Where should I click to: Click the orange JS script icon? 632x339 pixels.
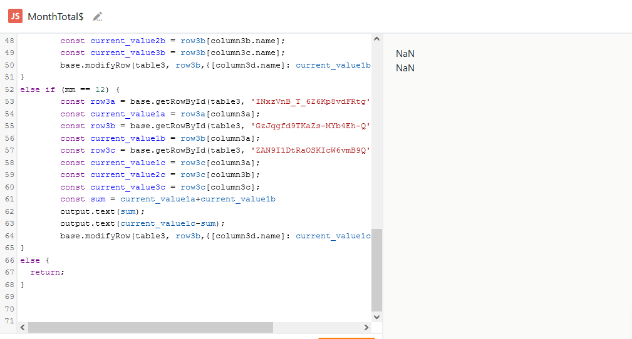(16, 16)
